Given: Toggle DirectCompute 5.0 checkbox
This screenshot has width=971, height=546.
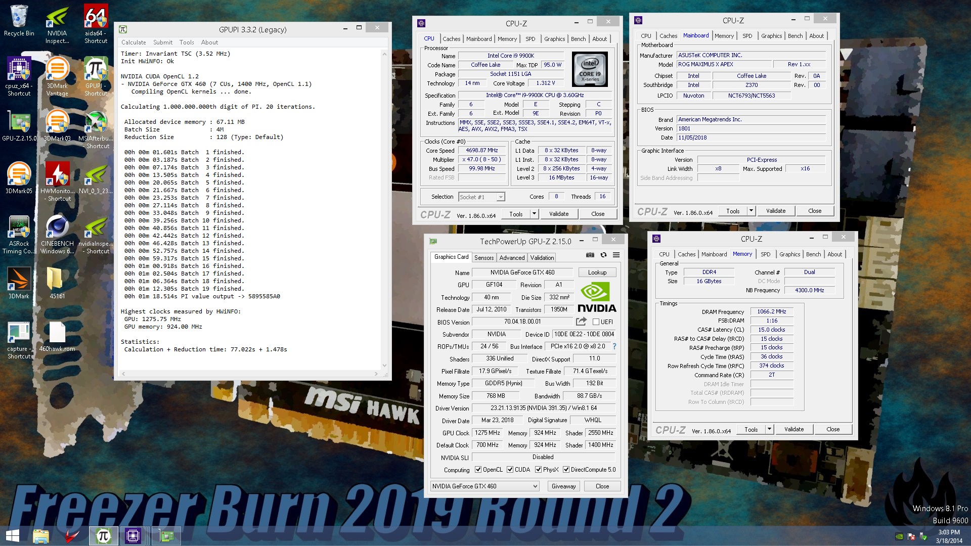Looking at the screenshot, I should pyautogui.click(x=566, y=470).
